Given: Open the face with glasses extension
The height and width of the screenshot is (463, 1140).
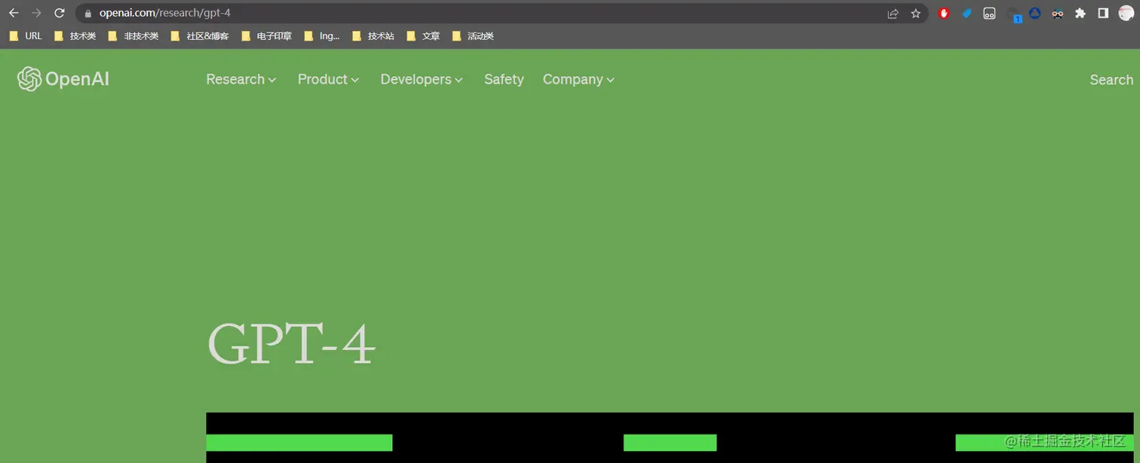Looking at the screenshot, I should [x=1057, y=14].
